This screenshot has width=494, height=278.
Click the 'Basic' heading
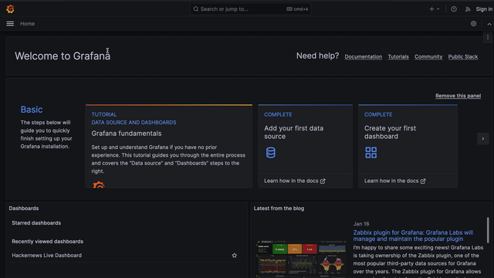click(x=32, y=110)
